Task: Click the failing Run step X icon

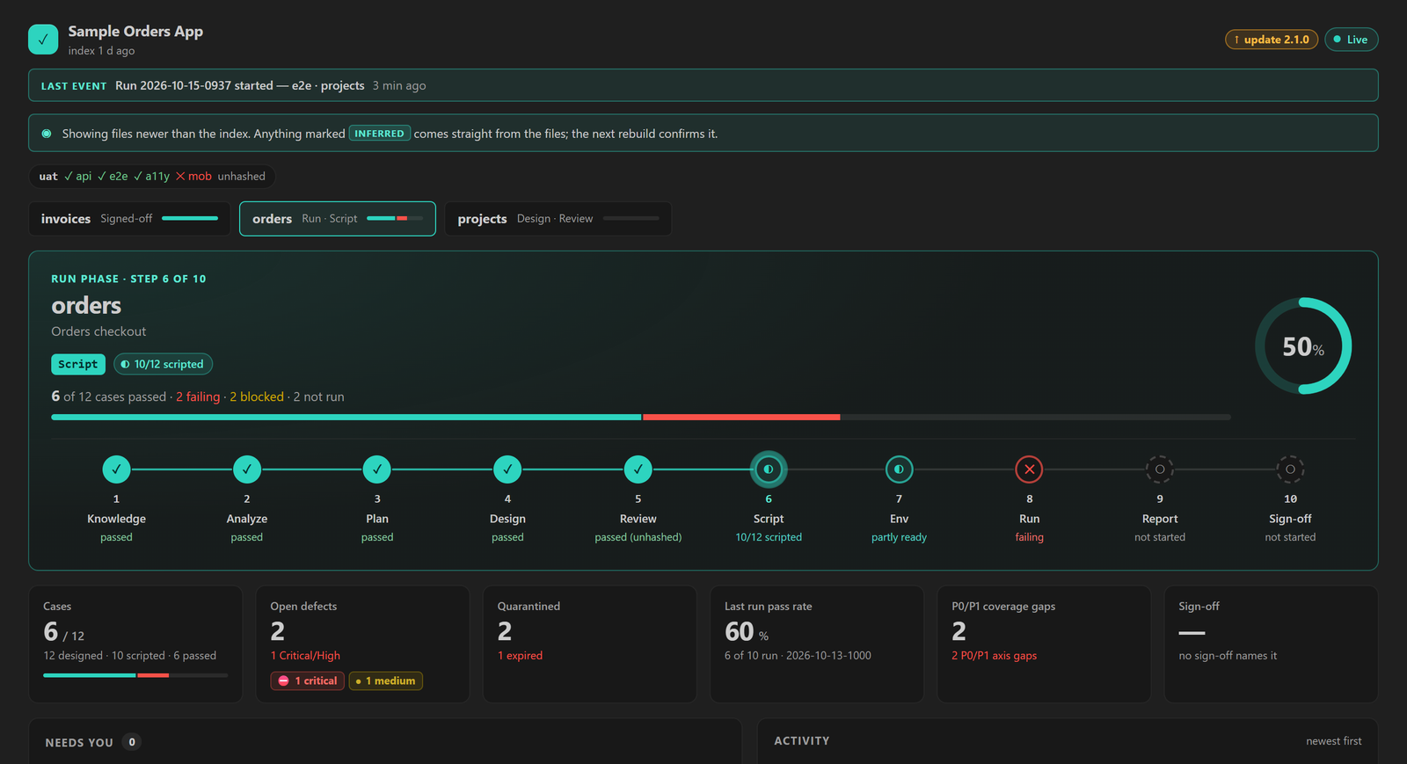Action: pyautogui.click(x=1030, y=469)
